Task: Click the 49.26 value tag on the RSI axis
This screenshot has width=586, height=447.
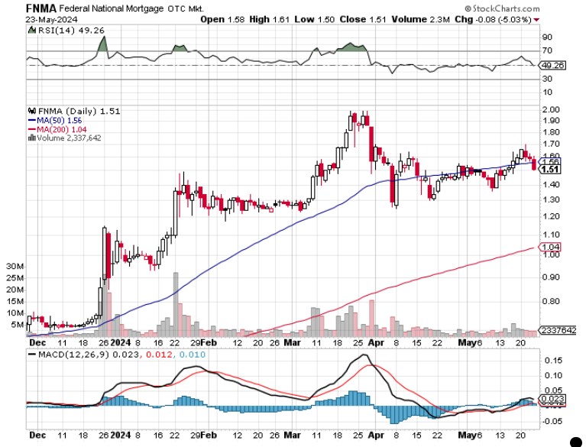Action: coord(552,66)
